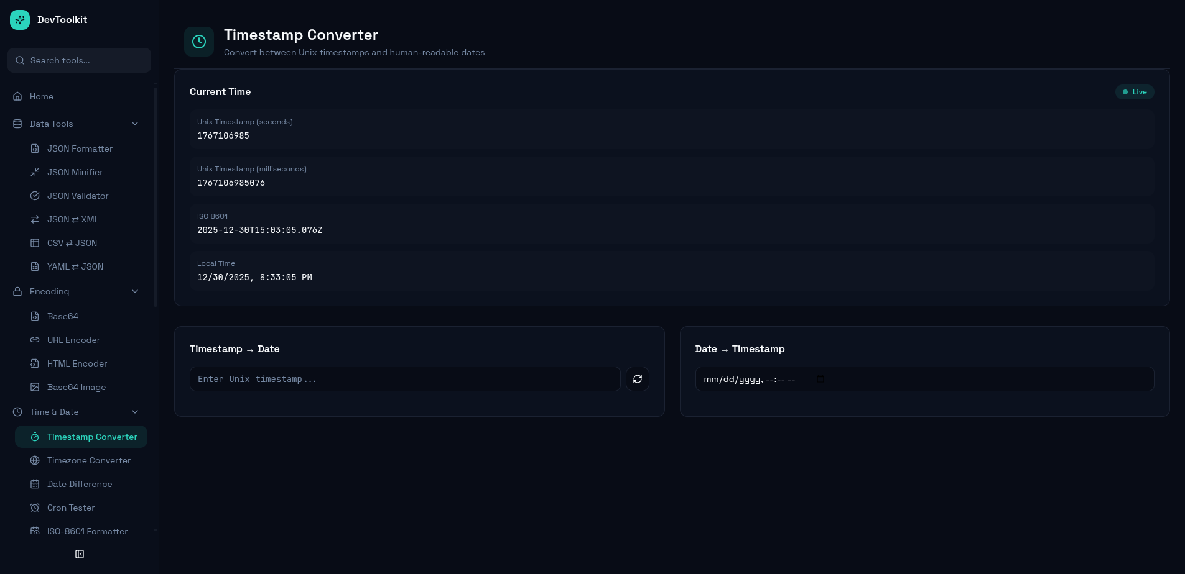Click the DevToolkit logo icon
Viewport: 1185px width, 574px height.
click(19, 19)
